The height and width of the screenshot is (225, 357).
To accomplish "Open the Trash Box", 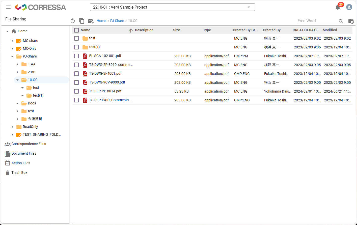I will tap(19, 173).
